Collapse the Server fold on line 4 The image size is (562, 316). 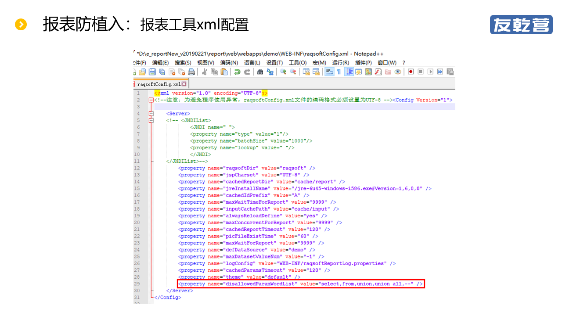pyautogui.click(x=151, y=114)
